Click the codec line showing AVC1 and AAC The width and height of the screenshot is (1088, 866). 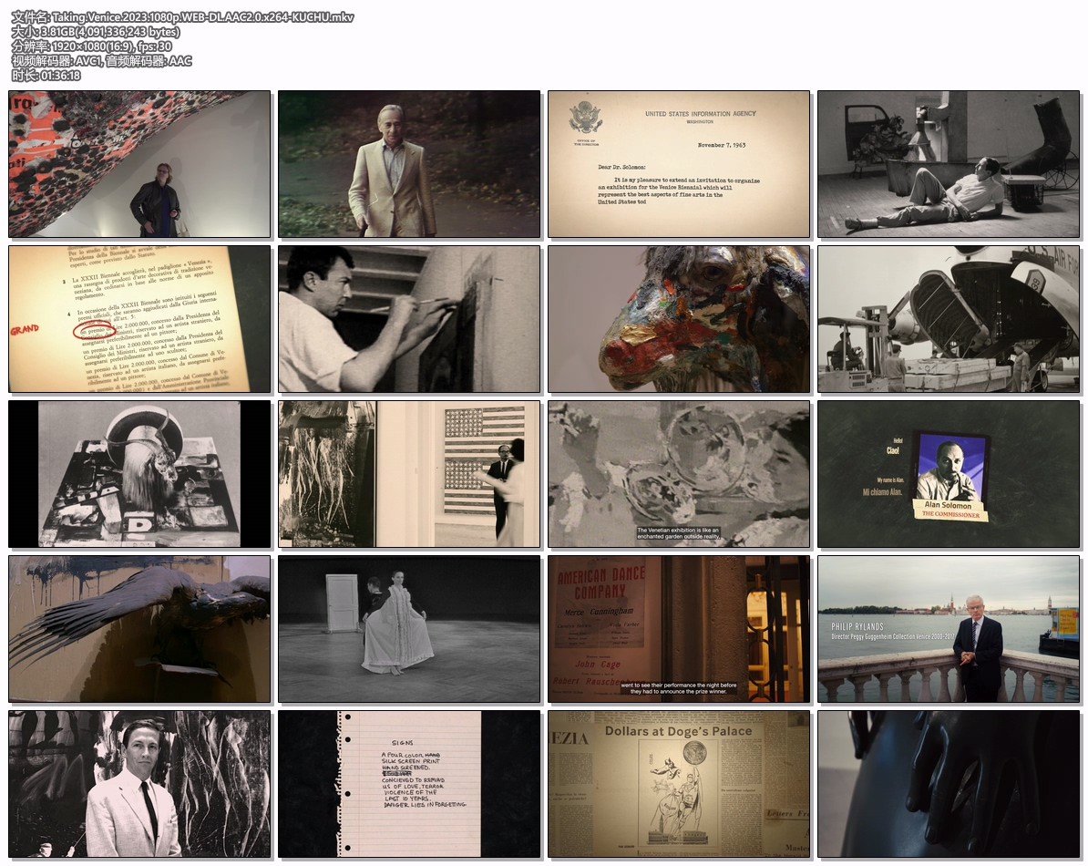[x=101, y=61]
